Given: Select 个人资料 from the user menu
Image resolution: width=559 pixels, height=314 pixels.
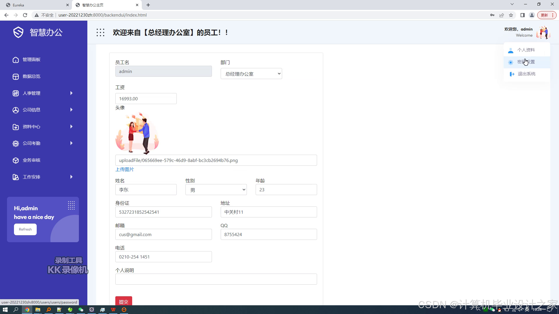Looking at the screenshot, I should (526, 50).
